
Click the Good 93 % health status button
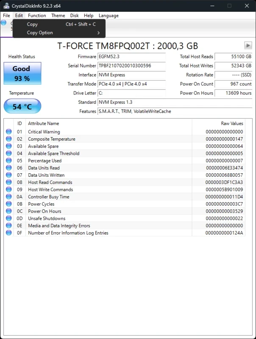click(22, 73)
